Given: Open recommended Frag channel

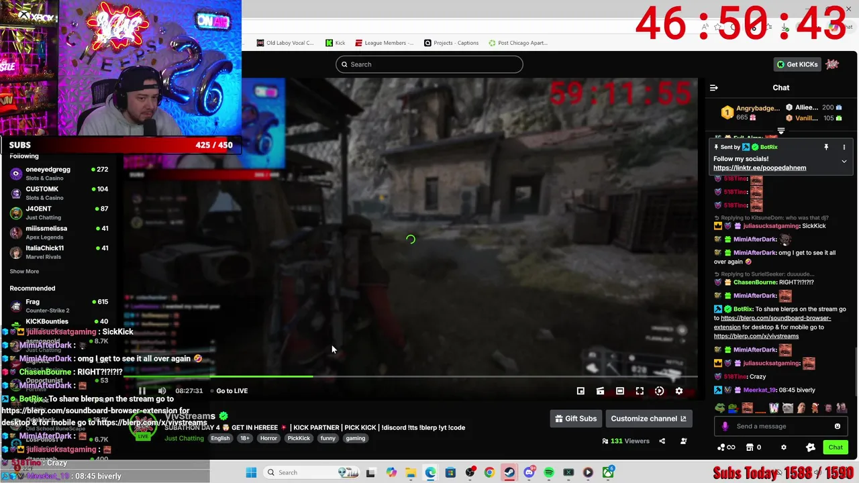Looking at the screenshot, I should [59, 306].
